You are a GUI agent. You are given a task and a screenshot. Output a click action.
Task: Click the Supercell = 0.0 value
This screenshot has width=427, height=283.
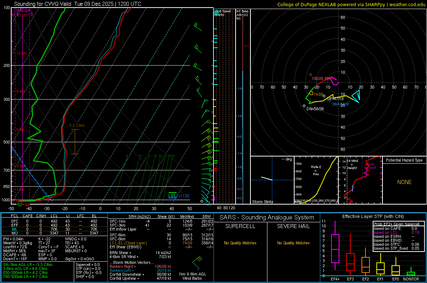(x=88, y=265)
